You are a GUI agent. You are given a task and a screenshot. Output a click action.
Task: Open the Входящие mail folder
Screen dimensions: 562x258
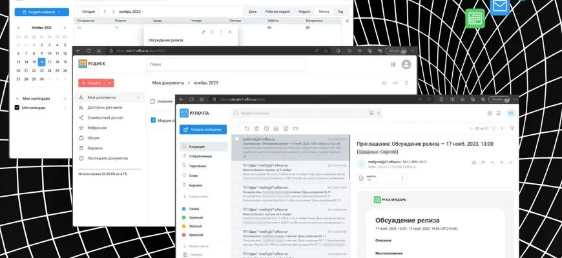(x=203, y=146)
